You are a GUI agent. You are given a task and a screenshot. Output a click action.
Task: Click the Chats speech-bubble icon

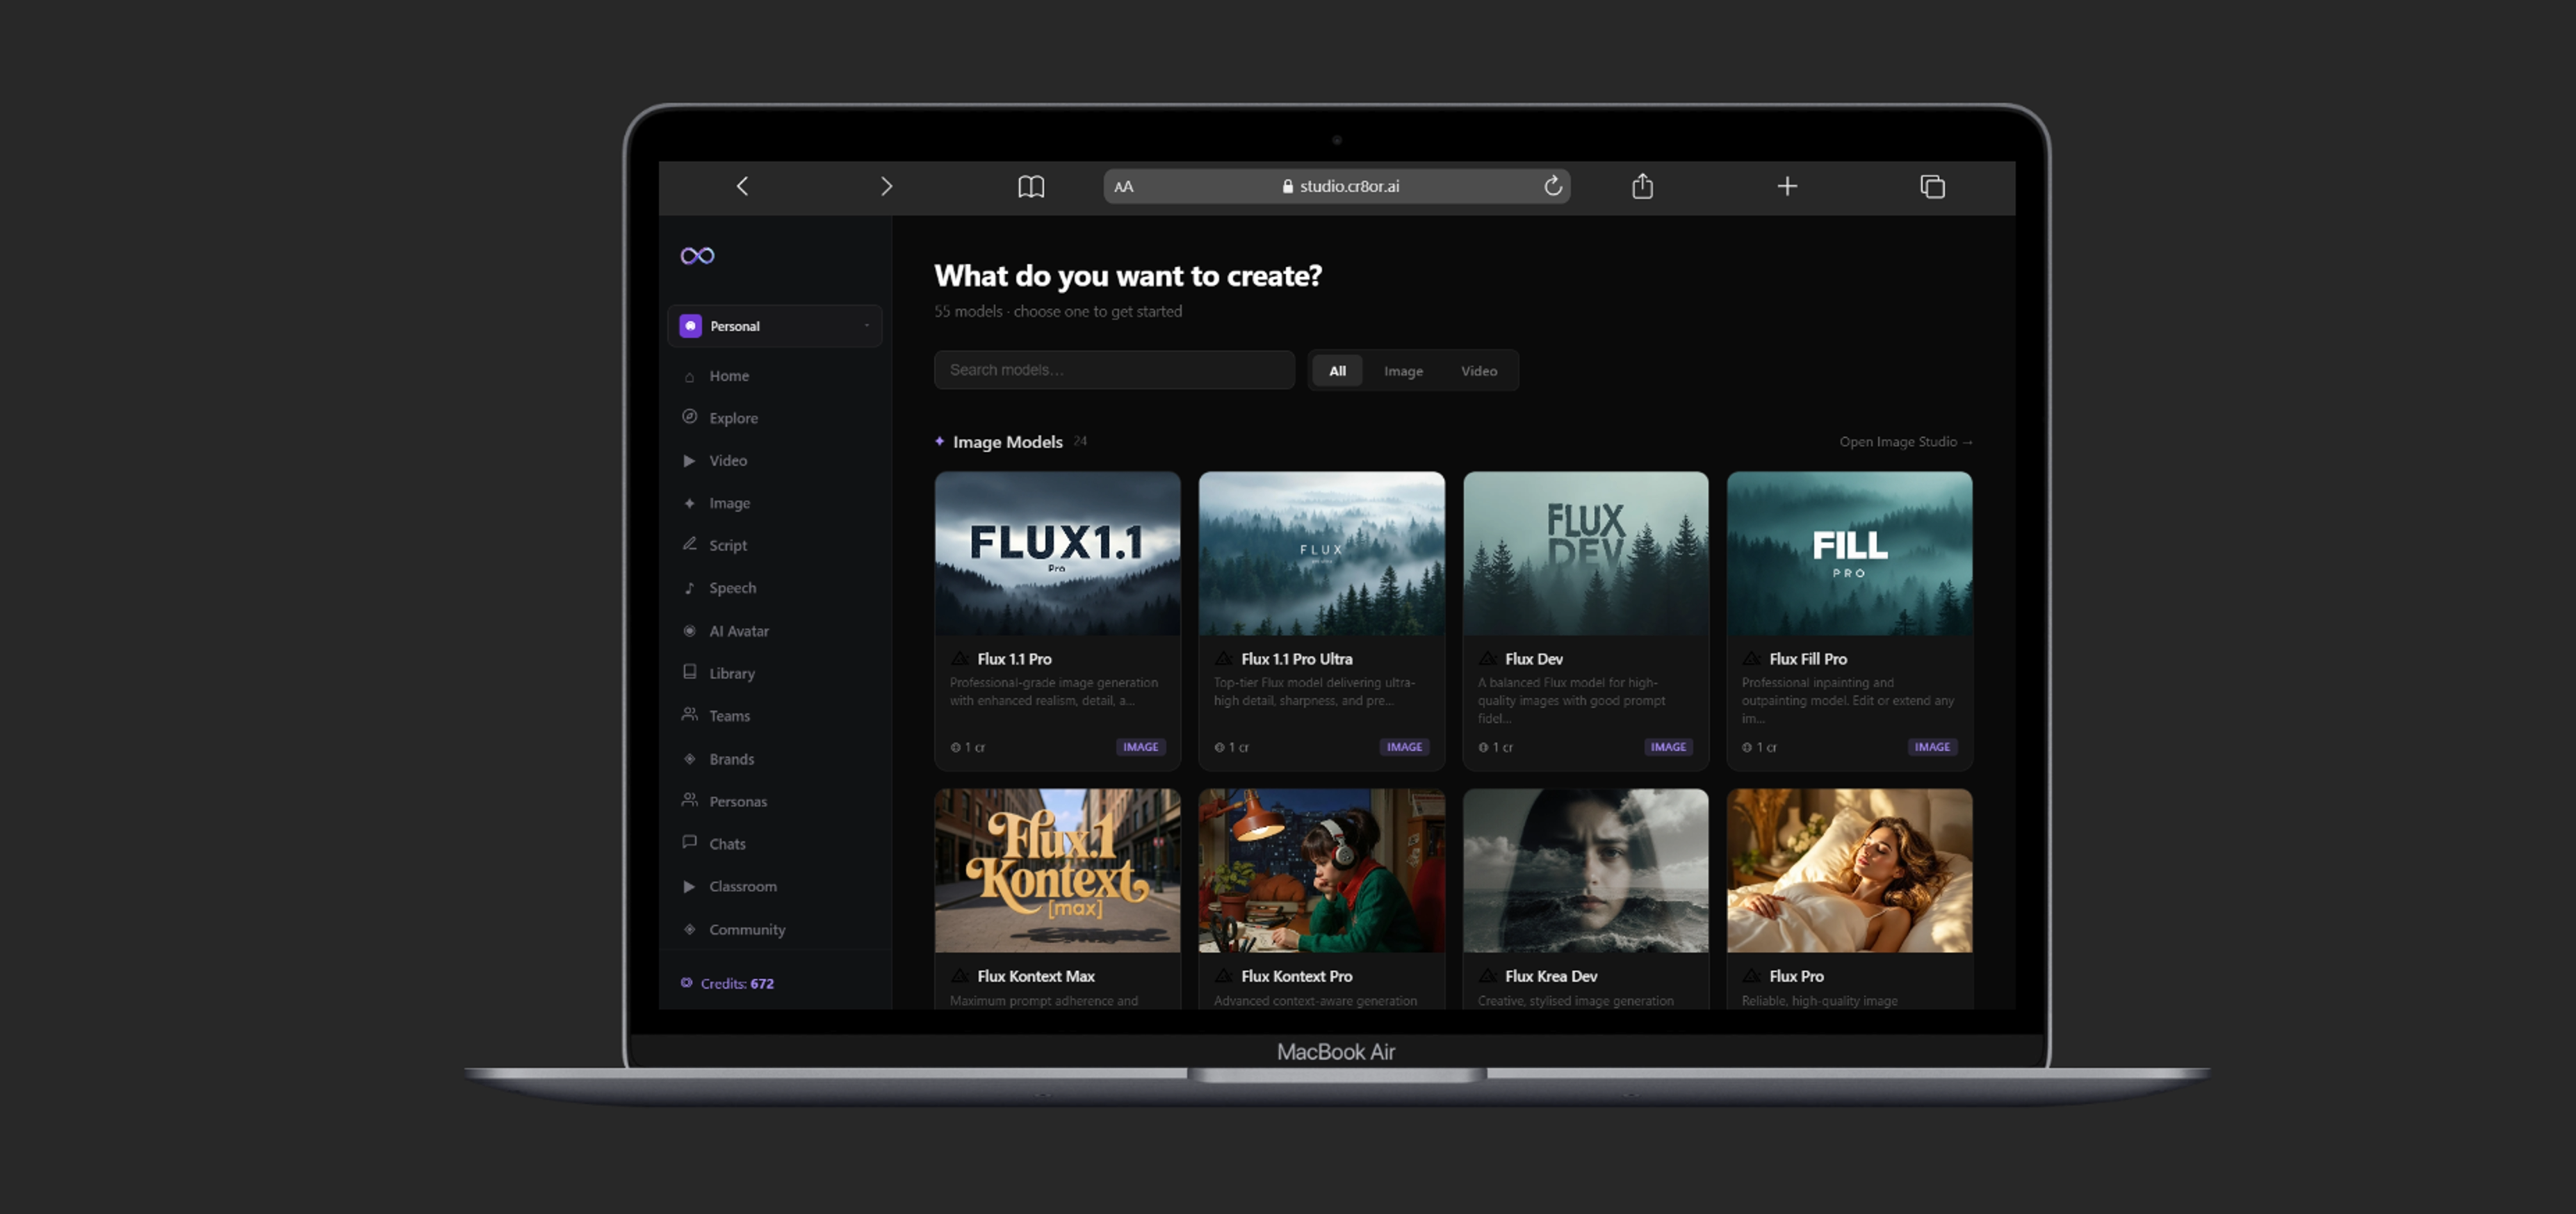tap(689, 842)
